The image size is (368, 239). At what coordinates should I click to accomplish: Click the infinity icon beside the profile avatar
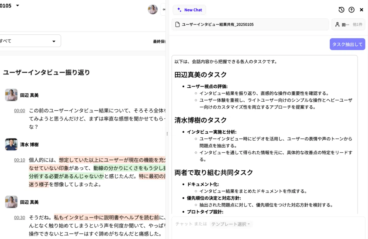(164, 9)
